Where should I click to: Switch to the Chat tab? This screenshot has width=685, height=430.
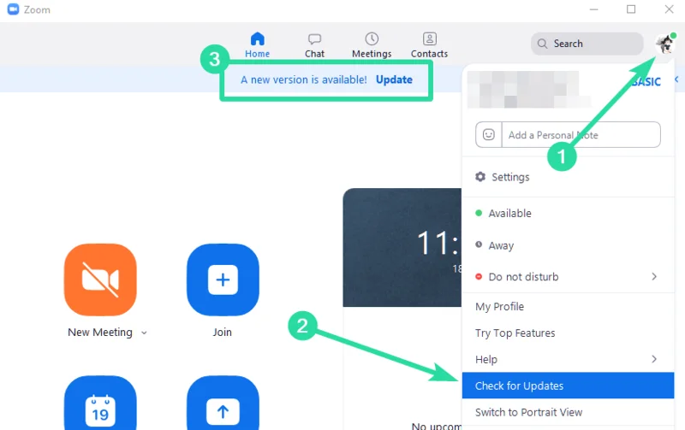314,45
